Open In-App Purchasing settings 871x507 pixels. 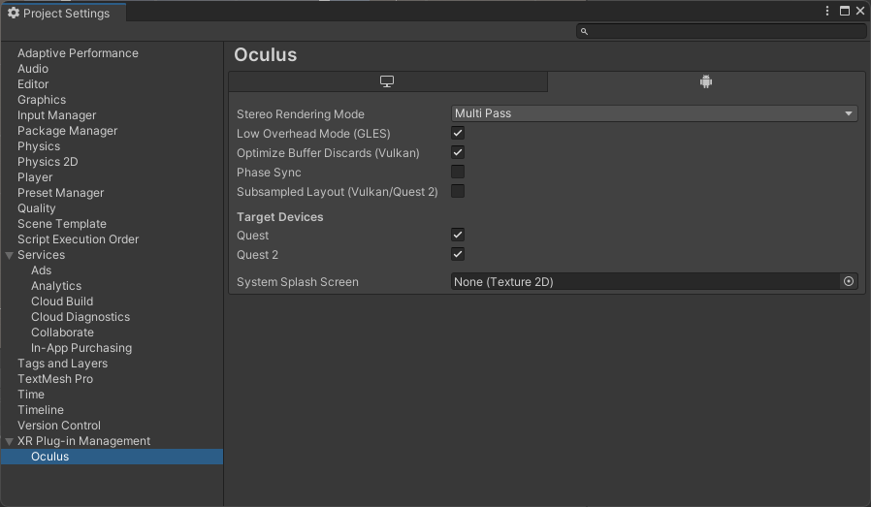[x=81, y=348]
